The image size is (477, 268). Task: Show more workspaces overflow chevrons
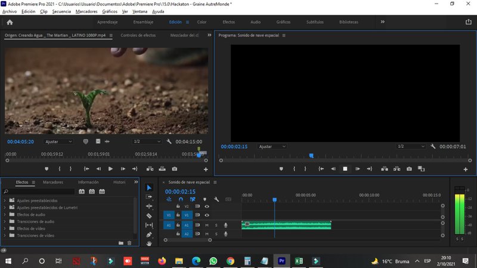point(382,21)
